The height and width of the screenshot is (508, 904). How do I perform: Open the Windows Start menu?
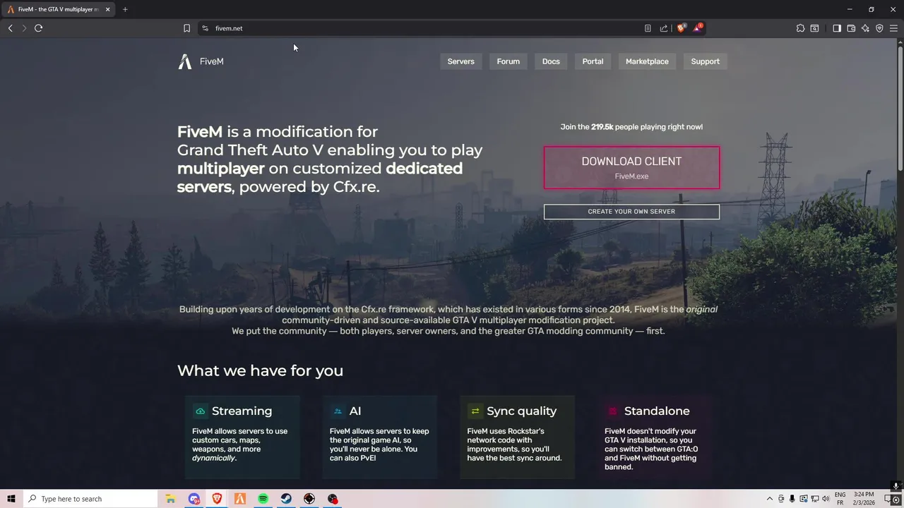click(x=11, y=499)
